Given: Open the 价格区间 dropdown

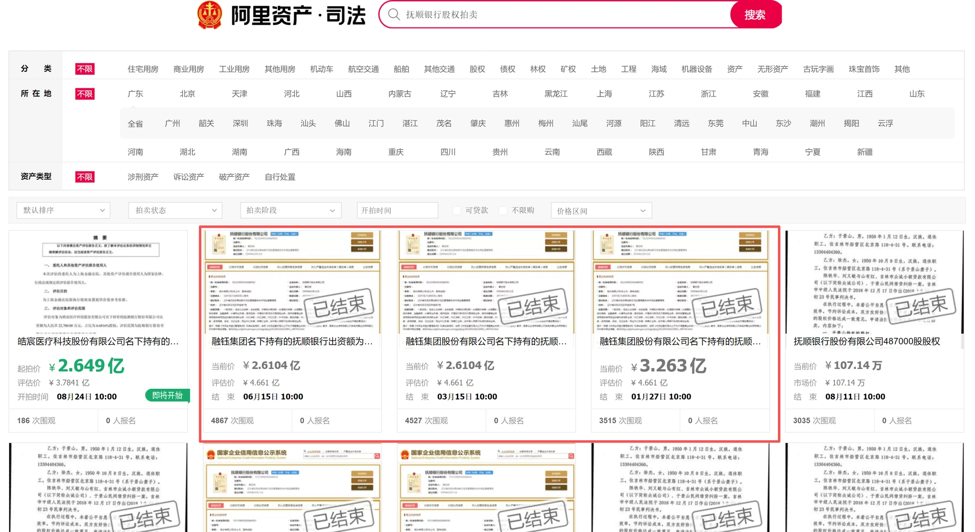Looking at the screenshot, I should pos(601,210).
